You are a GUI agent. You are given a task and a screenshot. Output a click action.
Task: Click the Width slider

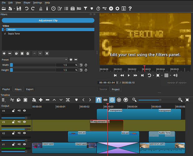(x=33, y=65)
